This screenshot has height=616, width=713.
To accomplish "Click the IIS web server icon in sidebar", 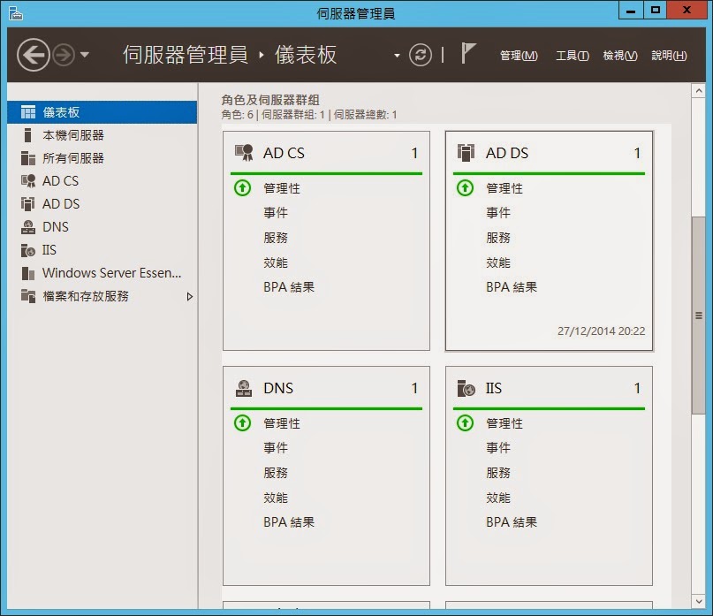I will pyautogui.click(x=28, y=250).
